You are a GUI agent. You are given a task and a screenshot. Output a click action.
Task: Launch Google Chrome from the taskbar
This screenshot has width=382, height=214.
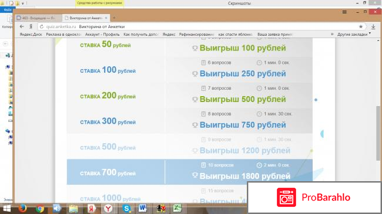(40, 209)
